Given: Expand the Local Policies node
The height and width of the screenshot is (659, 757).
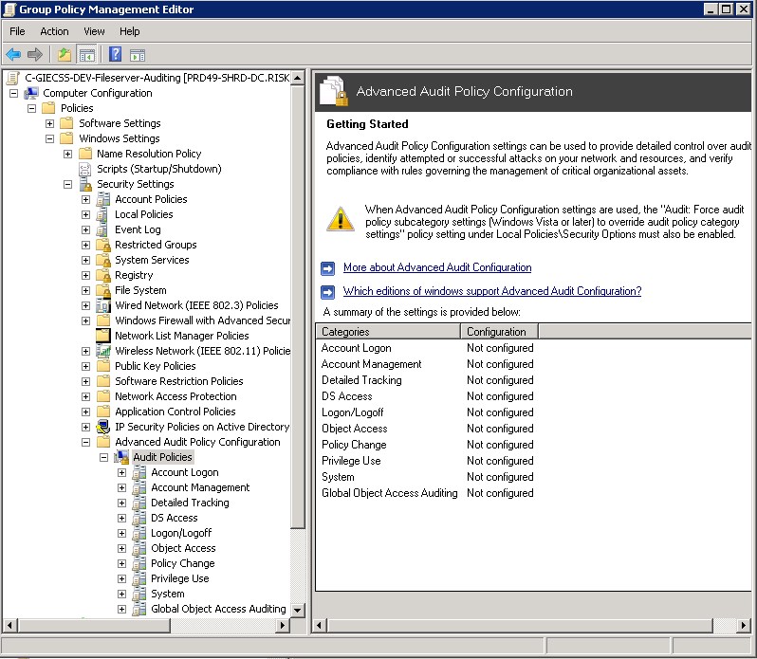Looking at the screenshot, I should 86,214.
